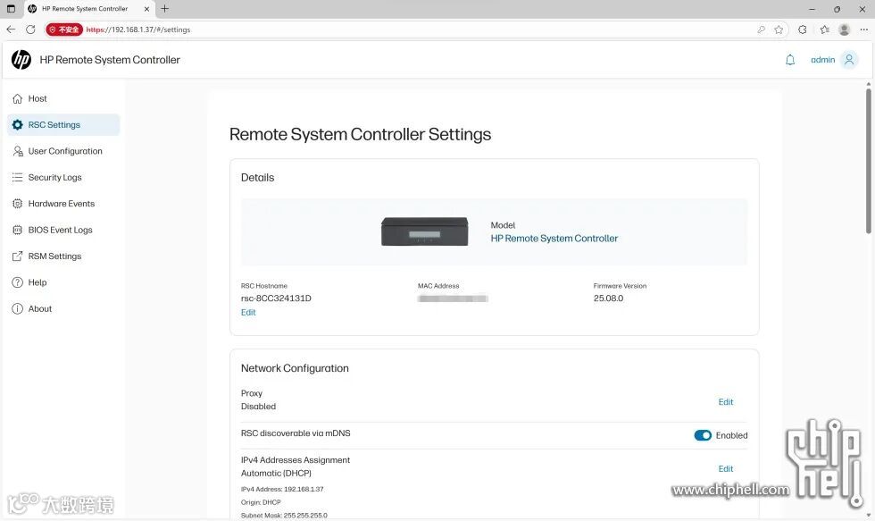This screenshot has width=875, height=521.
Task: Click the blurred MAC Address value
Action: coord(453,298)
